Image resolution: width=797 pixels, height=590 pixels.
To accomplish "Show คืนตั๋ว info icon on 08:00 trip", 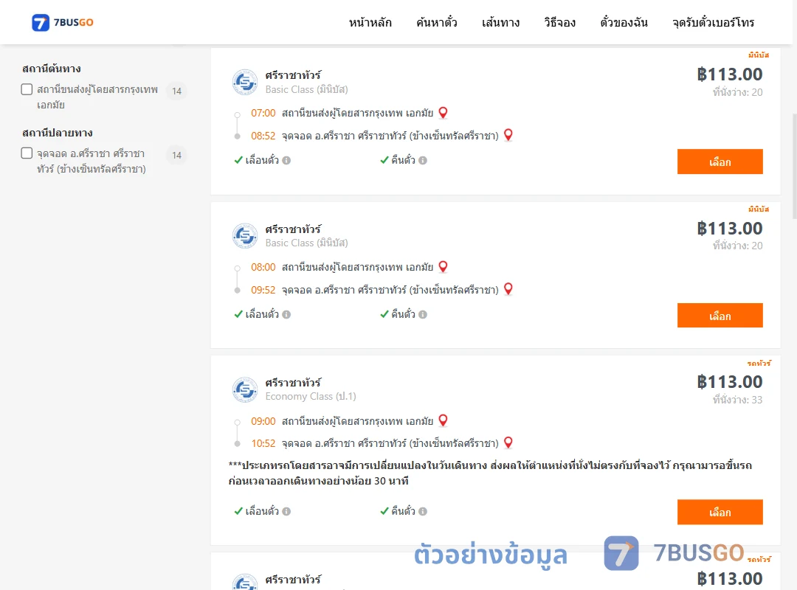I will [x=423, y=315].
